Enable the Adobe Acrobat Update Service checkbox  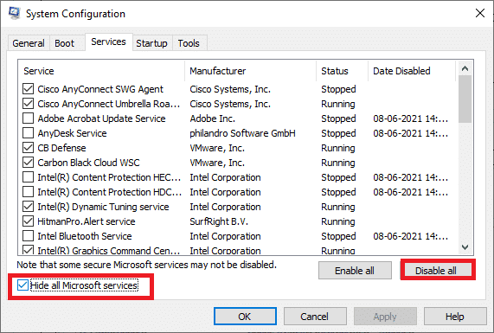click(x=28, y=118)
